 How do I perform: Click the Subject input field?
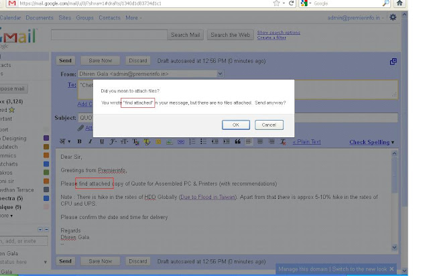click(238, 118)
